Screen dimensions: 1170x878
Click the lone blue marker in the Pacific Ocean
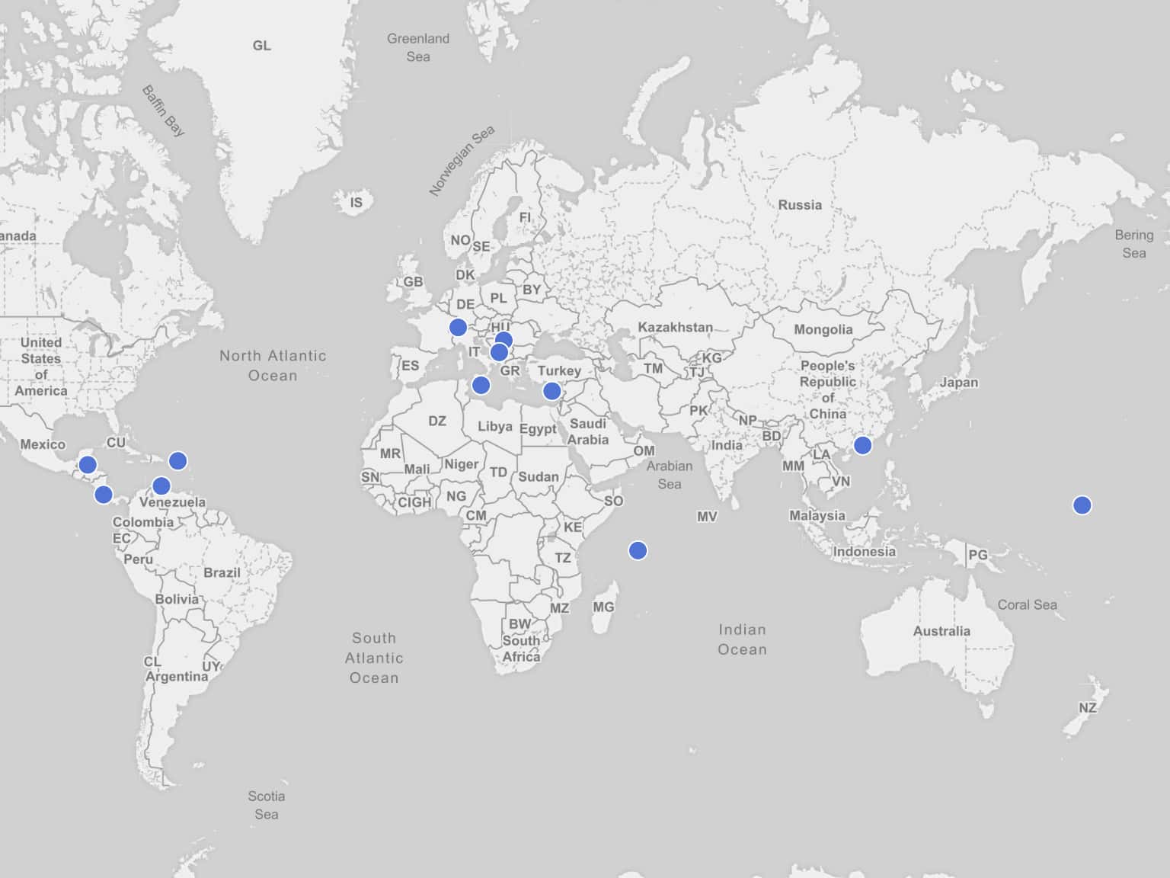[1082, 505]
